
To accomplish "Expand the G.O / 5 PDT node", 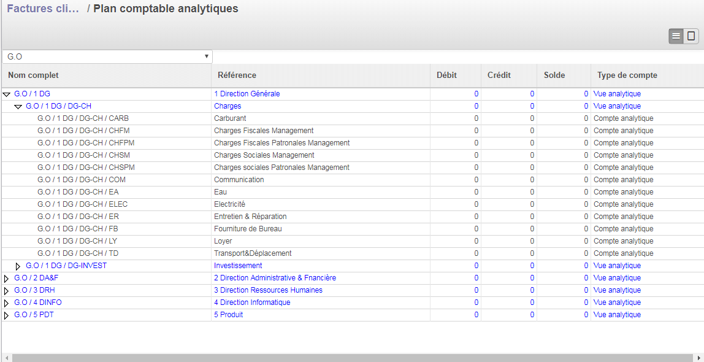I will tap(6, 315).
